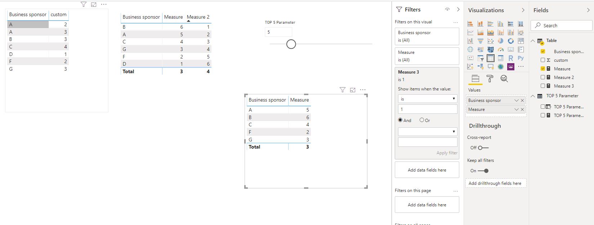Select the card visualization
The height and width of the screenshot is (225, 594).
[510, 50]
